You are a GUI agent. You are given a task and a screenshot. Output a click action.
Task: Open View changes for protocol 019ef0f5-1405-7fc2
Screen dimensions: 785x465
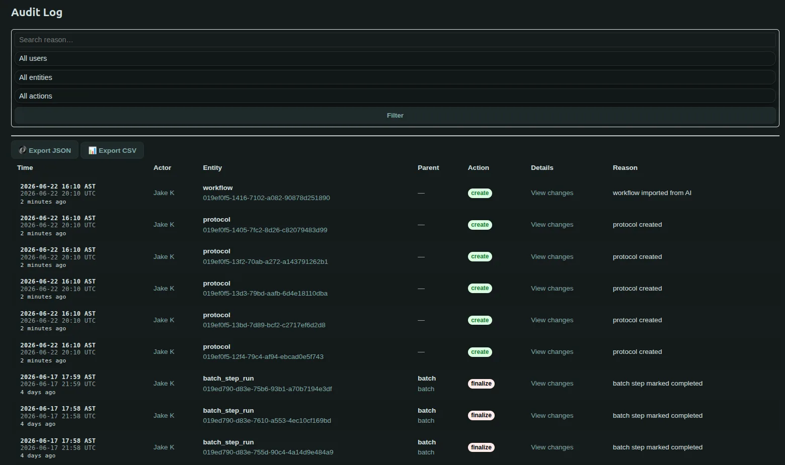(552, 225)
